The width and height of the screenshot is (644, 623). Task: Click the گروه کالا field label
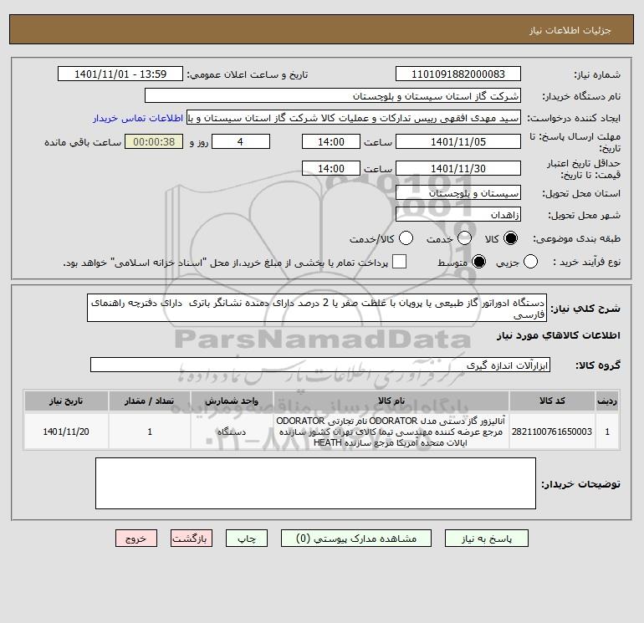click(598, 365)
